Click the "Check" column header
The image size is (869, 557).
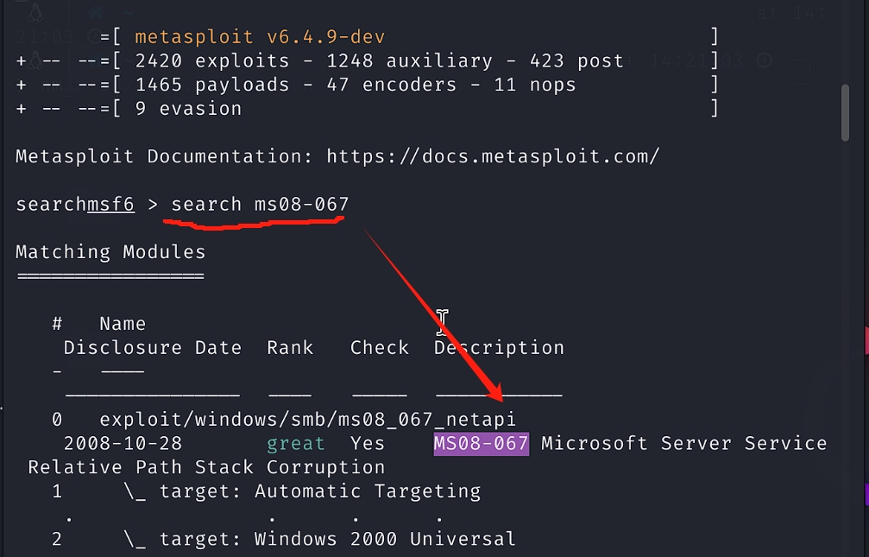point(379,348)
